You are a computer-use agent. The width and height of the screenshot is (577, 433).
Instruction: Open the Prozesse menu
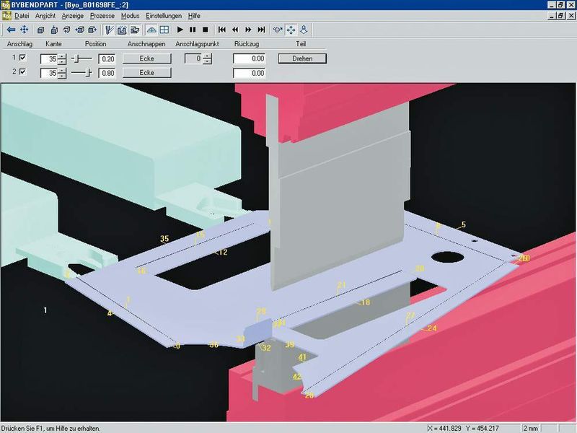(102, 16)
